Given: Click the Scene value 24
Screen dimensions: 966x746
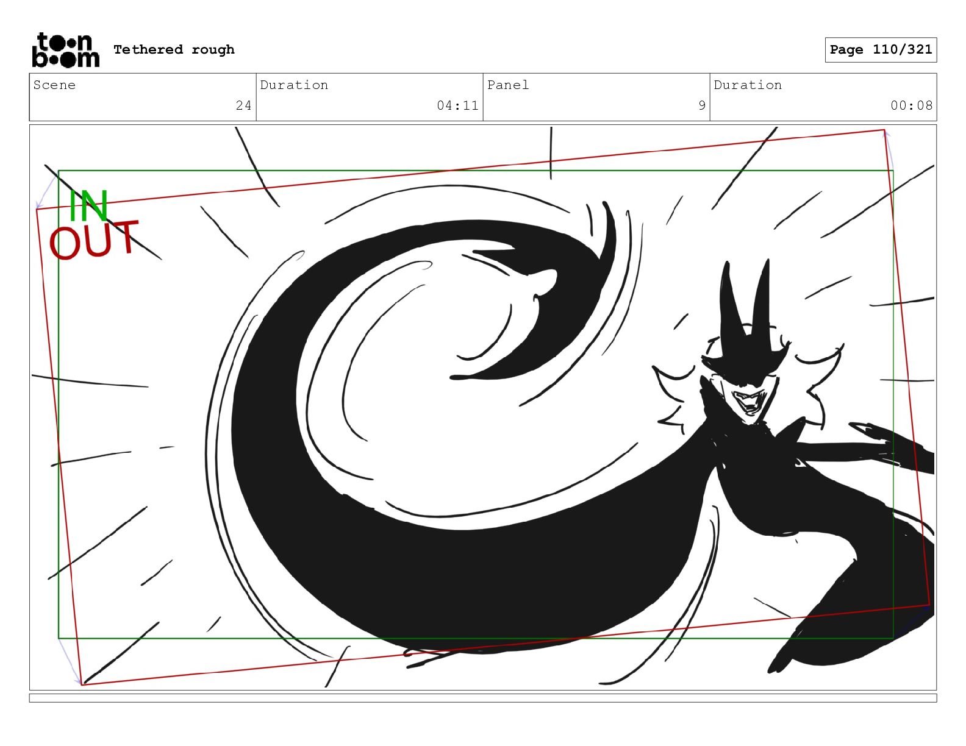Looking at the screenshot, I should pos(243,105).
